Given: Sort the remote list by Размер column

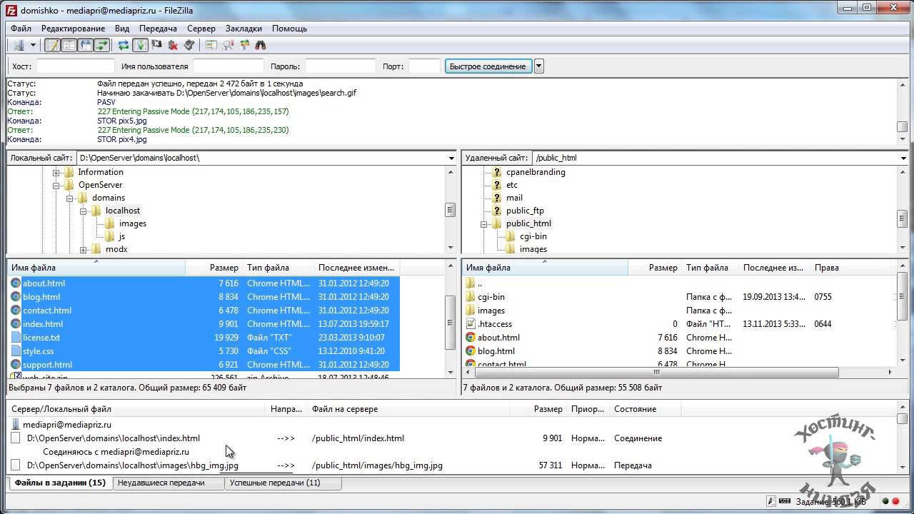Looking at the screenshot, I should point(662,268).
